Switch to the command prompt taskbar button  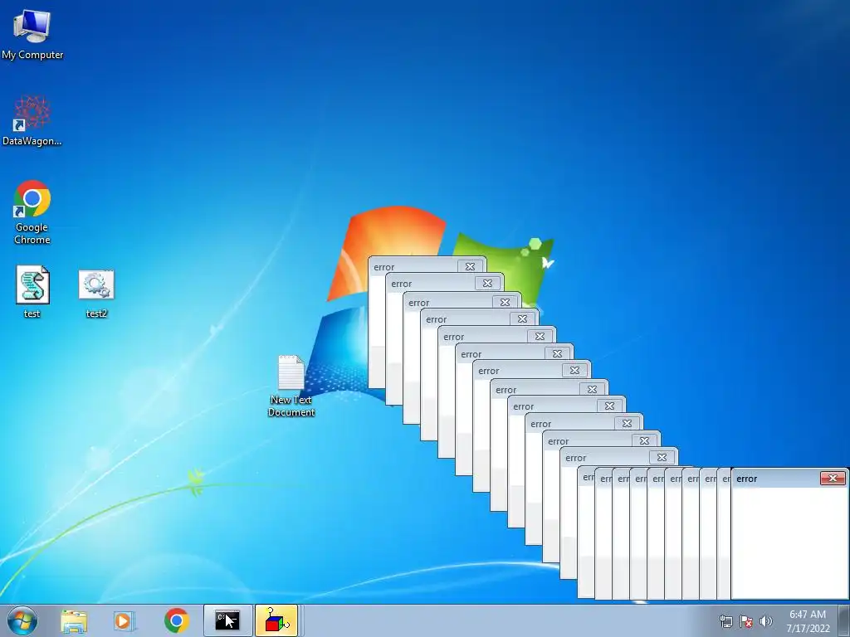[x=227, y=620]
